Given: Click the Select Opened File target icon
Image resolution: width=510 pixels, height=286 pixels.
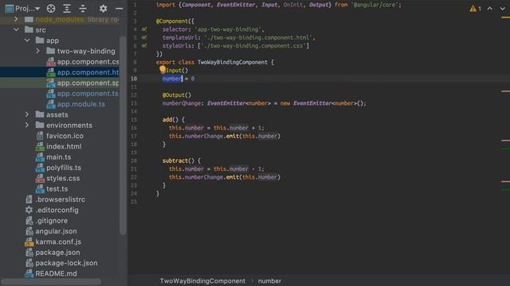Looking at the screenshot, I should [x=51, y=9].
